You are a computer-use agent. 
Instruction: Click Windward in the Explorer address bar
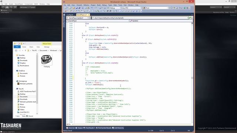point(53,51)
